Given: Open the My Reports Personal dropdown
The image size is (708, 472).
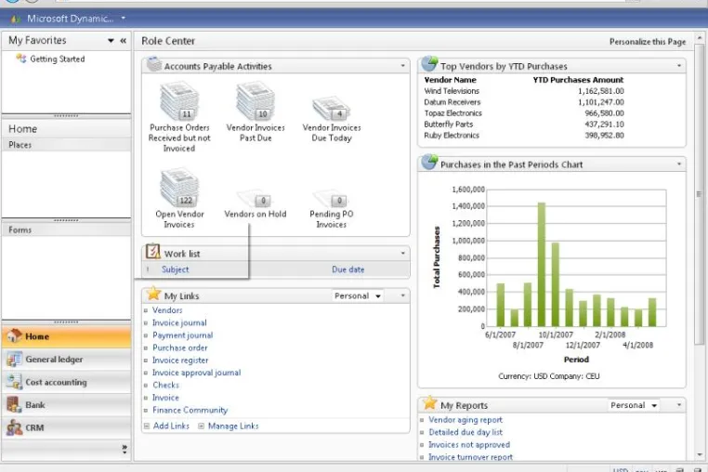Looking at the screenshot, I should [634, 405].
